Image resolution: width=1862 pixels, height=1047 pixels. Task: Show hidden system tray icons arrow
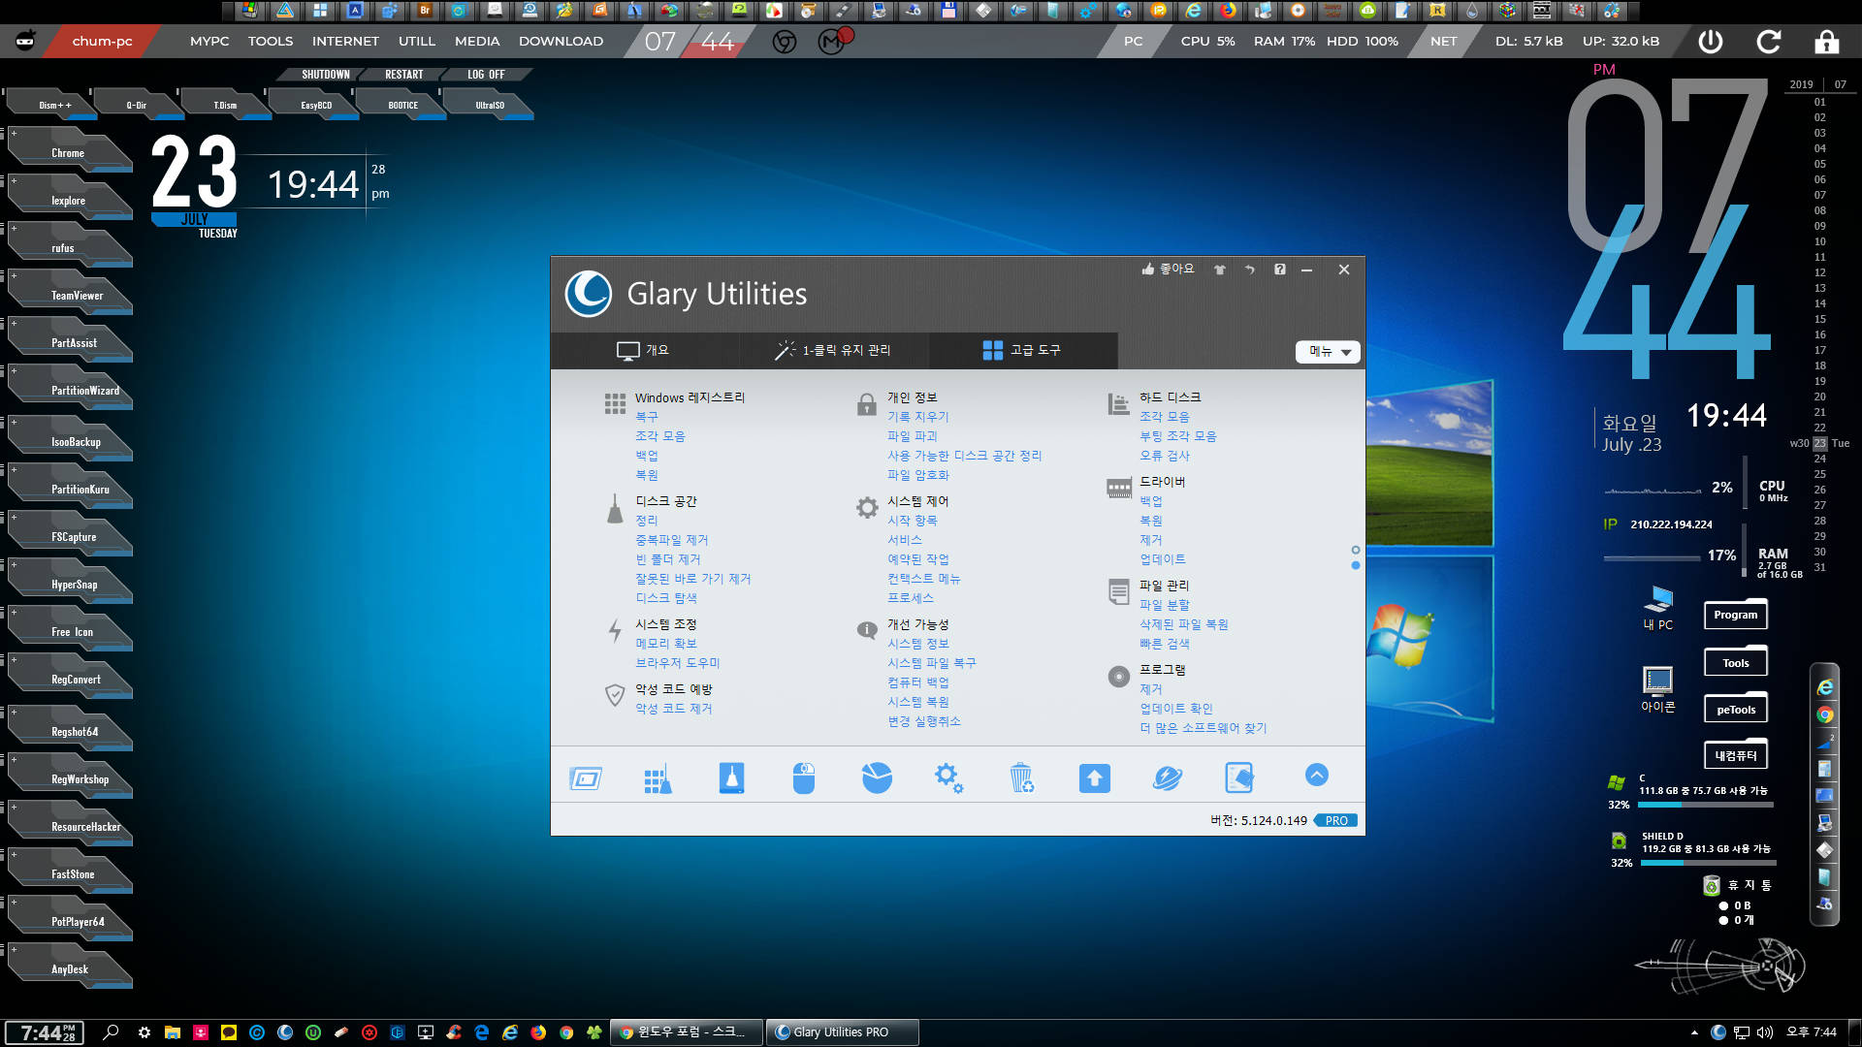click(1694, 1032)
